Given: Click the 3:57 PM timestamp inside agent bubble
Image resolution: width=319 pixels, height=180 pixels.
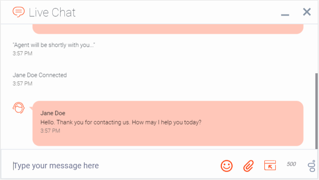Looking at the screenshot, I should (50, 130).
